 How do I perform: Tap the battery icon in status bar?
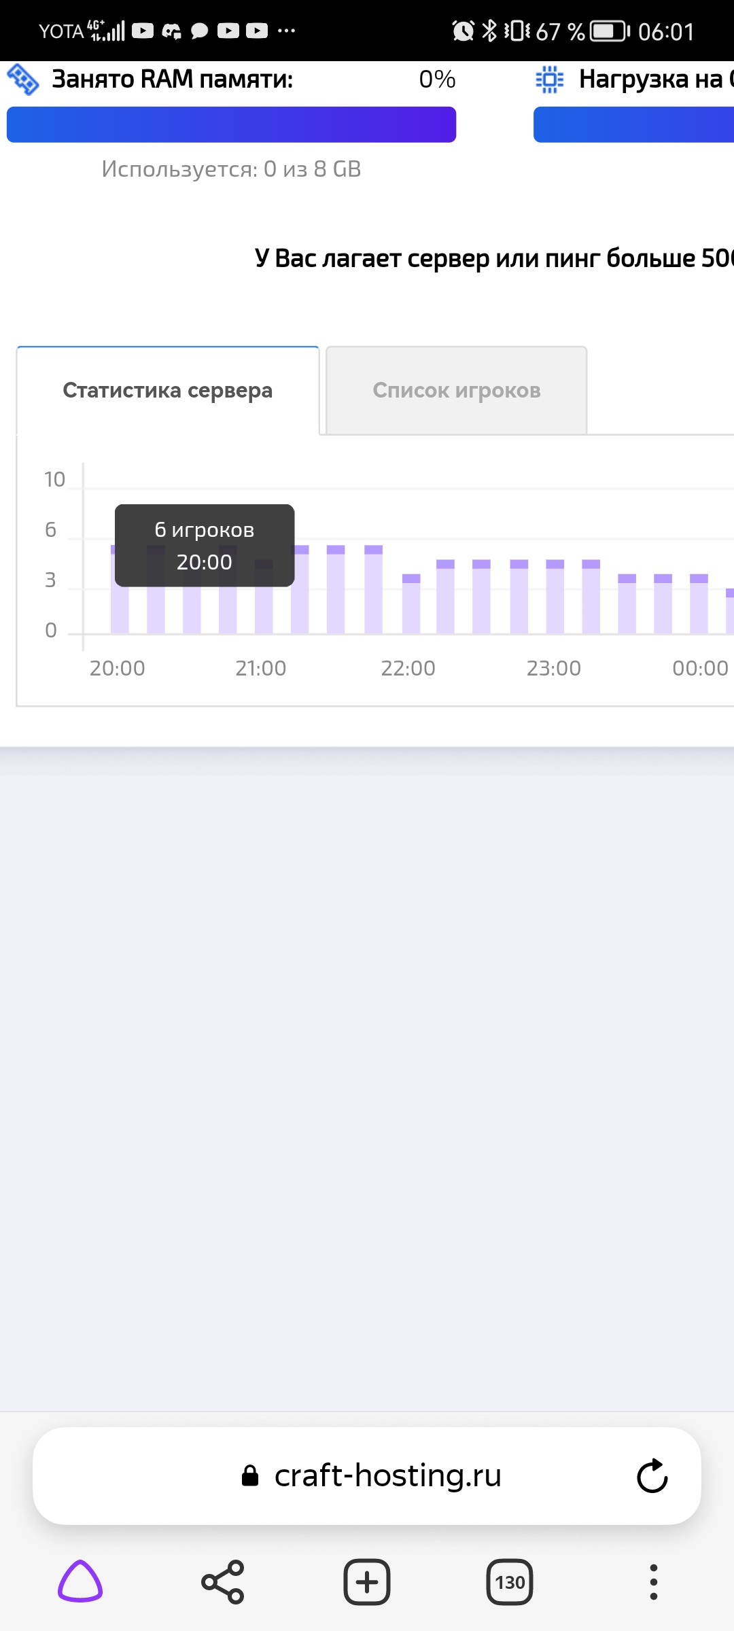point(610,31)
